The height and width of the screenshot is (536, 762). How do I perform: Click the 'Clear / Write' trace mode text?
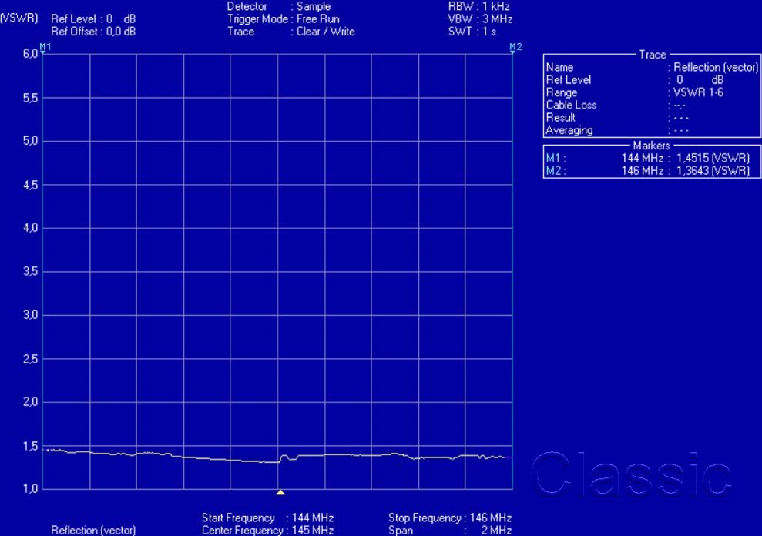coord(326,32)
